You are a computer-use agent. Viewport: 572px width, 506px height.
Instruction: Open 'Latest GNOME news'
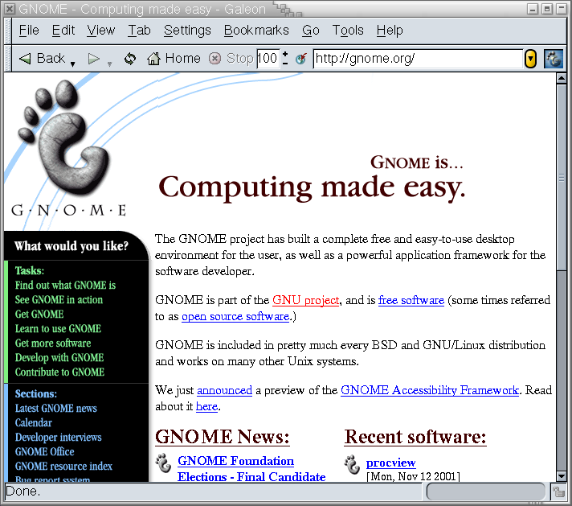pos(55,409)
